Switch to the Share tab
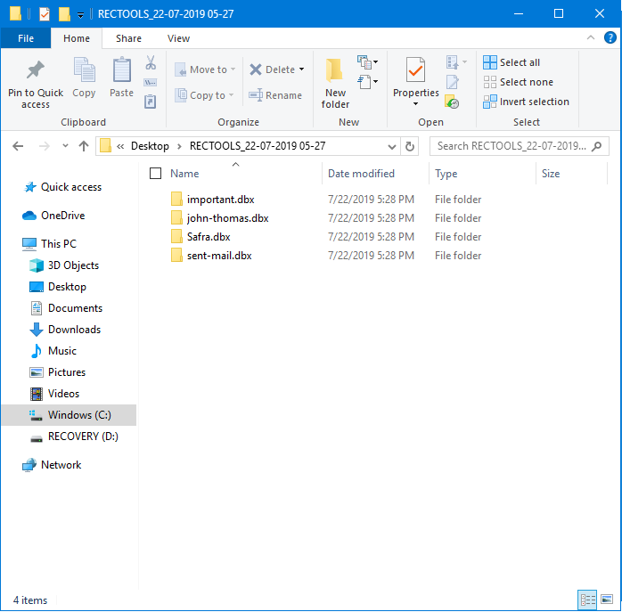 point(128,38)
